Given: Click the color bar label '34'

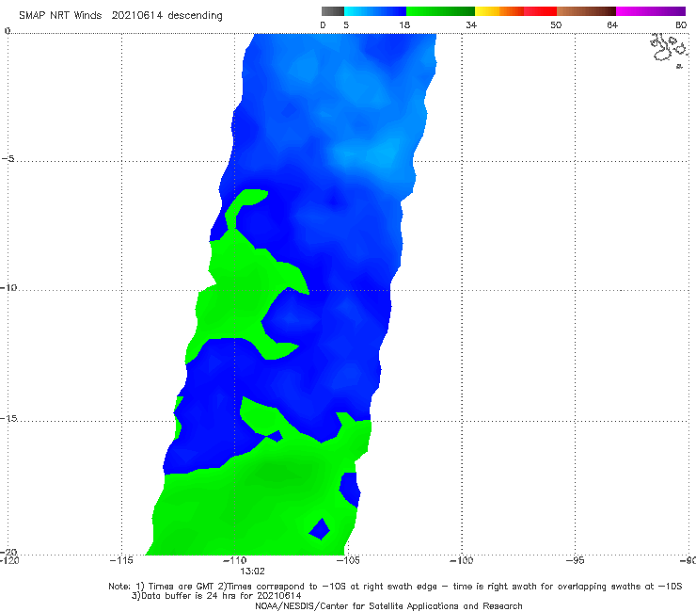Looking at the screenshot, I should click(x=471, y=24).
